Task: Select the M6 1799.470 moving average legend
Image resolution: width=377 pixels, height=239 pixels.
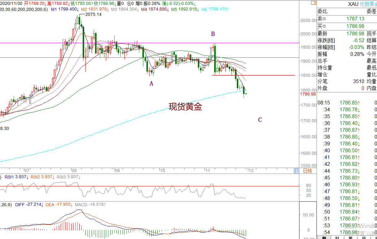Action: click(215, 10)
